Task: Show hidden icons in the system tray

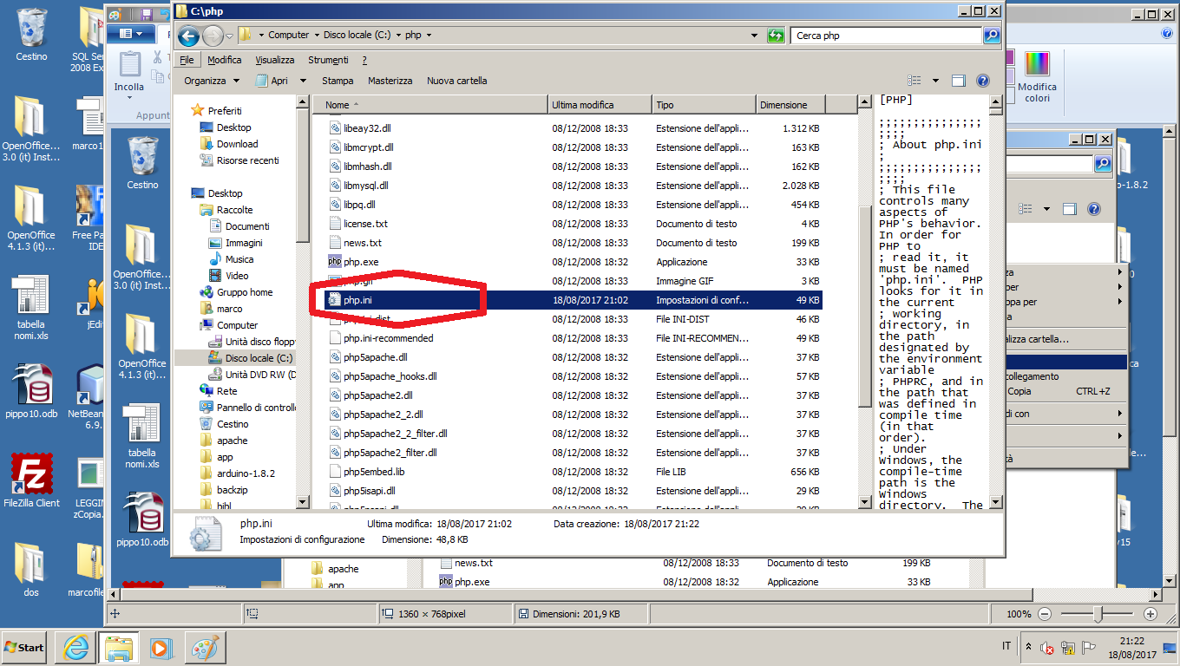Action: [1029, 647]
